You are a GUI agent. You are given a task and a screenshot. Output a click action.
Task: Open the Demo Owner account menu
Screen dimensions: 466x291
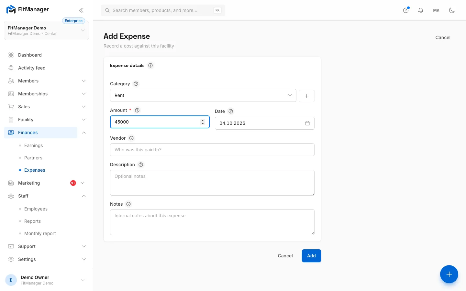point(46,280)
